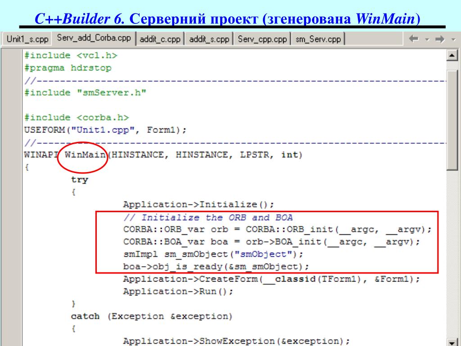Click the USEFORM("Unit1.cpp", Form1) line
Image resolution: width=461 pixels, height=346 pixels.
click(105, 130)
